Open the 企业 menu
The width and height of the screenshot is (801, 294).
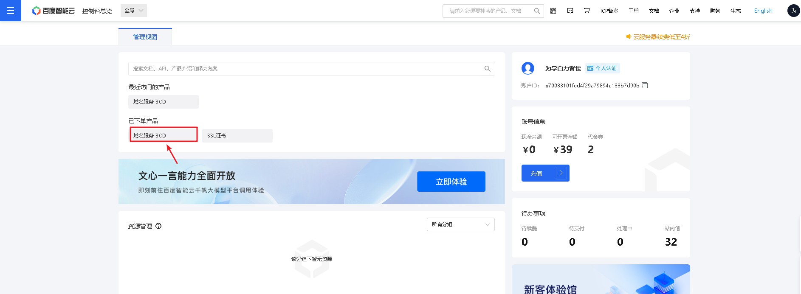674,11
